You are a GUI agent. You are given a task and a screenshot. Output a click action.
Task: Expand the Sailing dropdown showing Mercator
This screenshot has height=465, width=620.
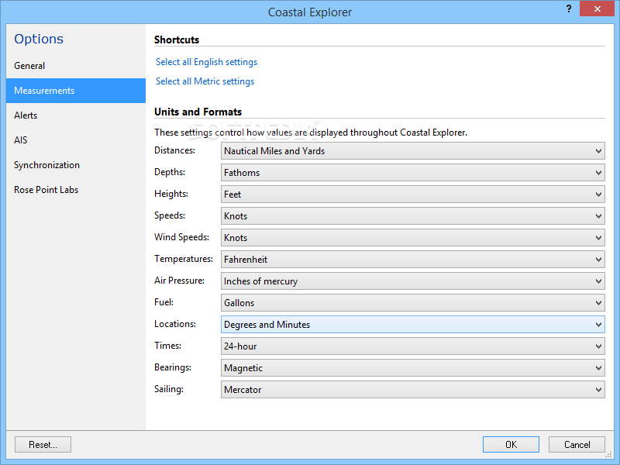pos(413,390)
